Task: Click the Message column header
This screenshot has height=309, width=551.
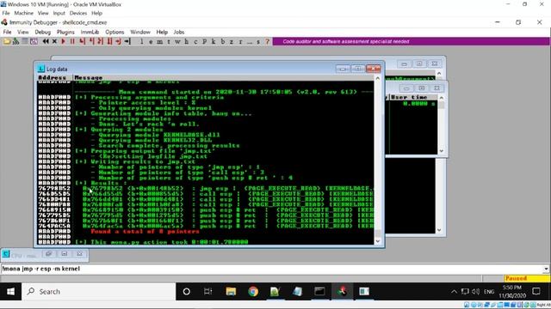Action: (224, 77)
